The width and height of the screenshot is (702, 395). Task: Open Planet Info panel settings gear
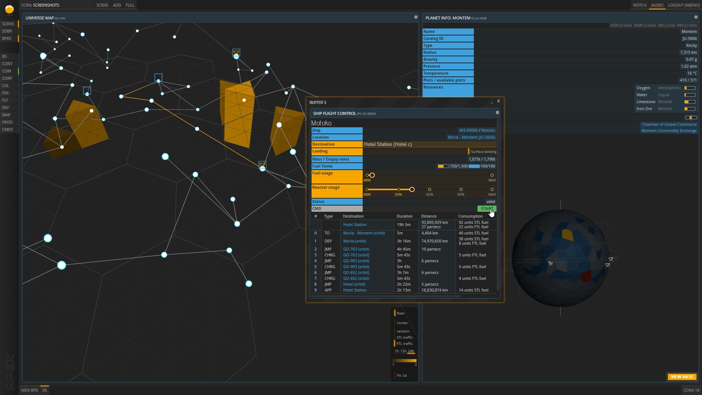click(x=696, y=17)
